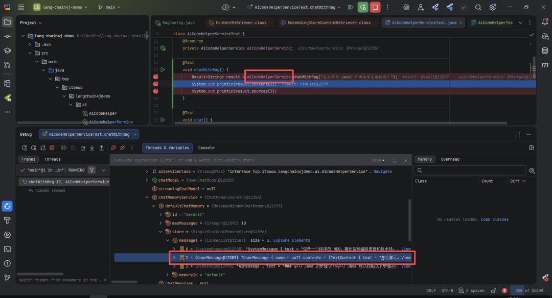Click the memory usage indicator
552x298 pixels.
[529, 291]
